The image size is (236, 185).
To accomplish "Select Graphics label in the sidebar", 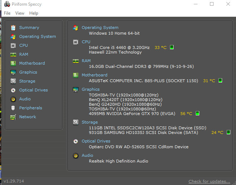I will [x=28, y=72].
